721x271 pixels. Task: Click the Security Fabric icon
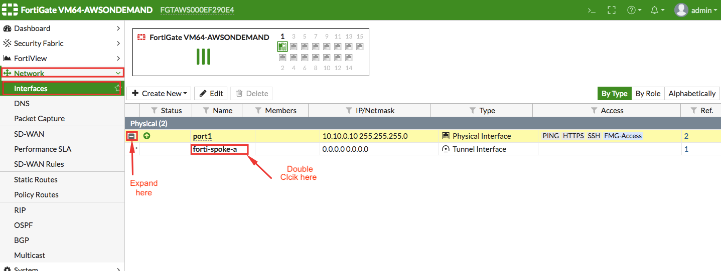pos(8,43)
